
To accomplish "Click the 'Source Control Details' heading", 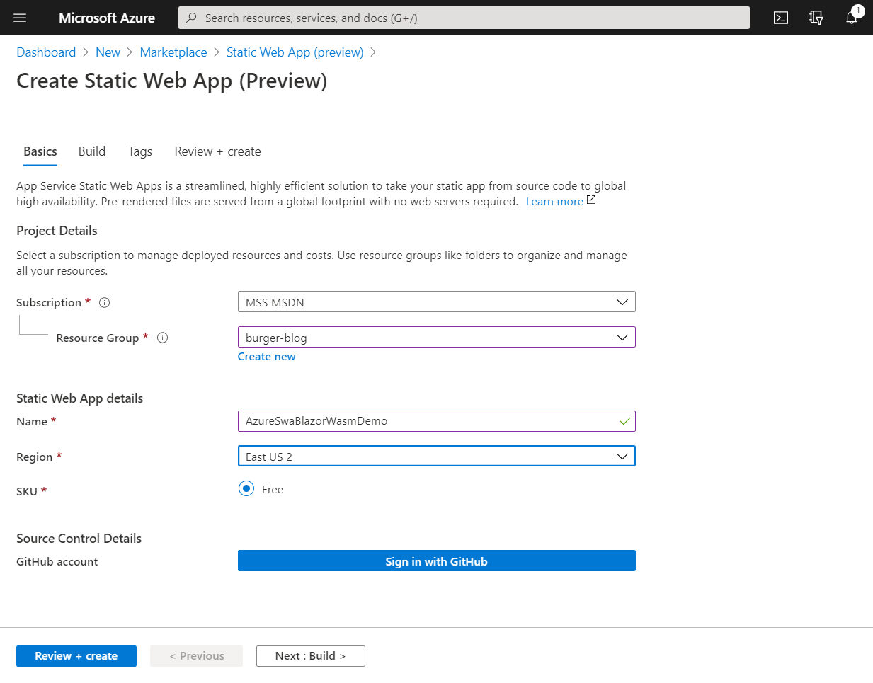I will (x=79, y=539).
